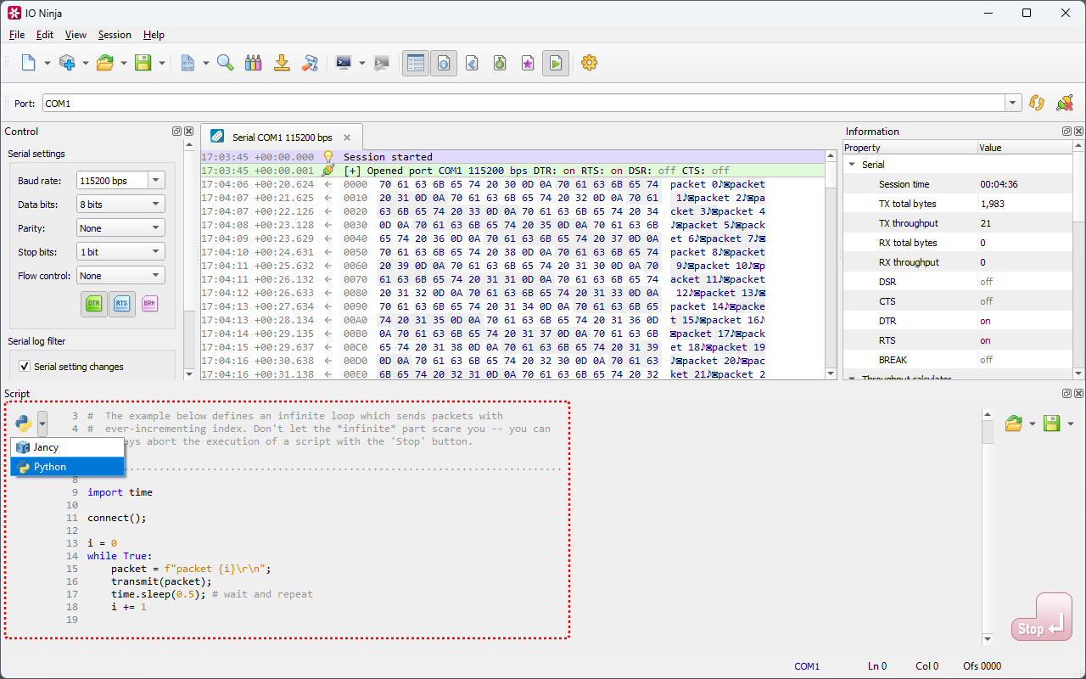Click the green play script pane icon
This screenshot has width=1086, height=679.
pyautogui.click(x=555, y=63)
